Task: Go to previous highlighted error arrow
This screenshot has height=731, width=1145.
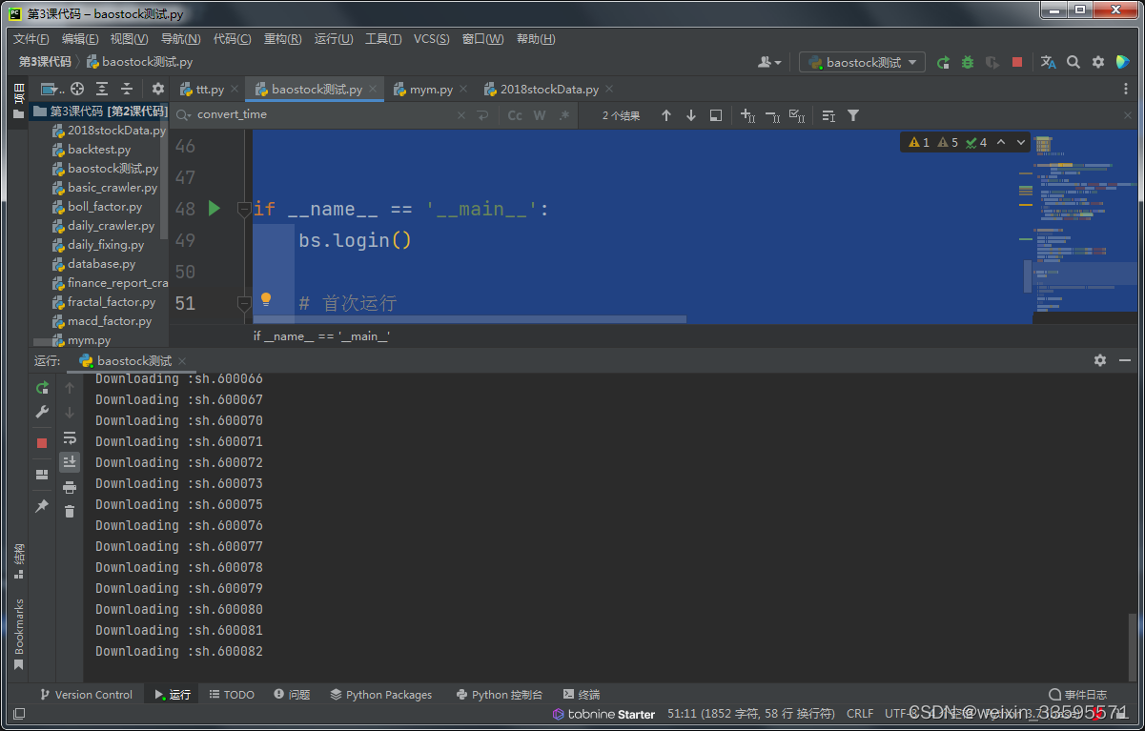Action: 1001,142
